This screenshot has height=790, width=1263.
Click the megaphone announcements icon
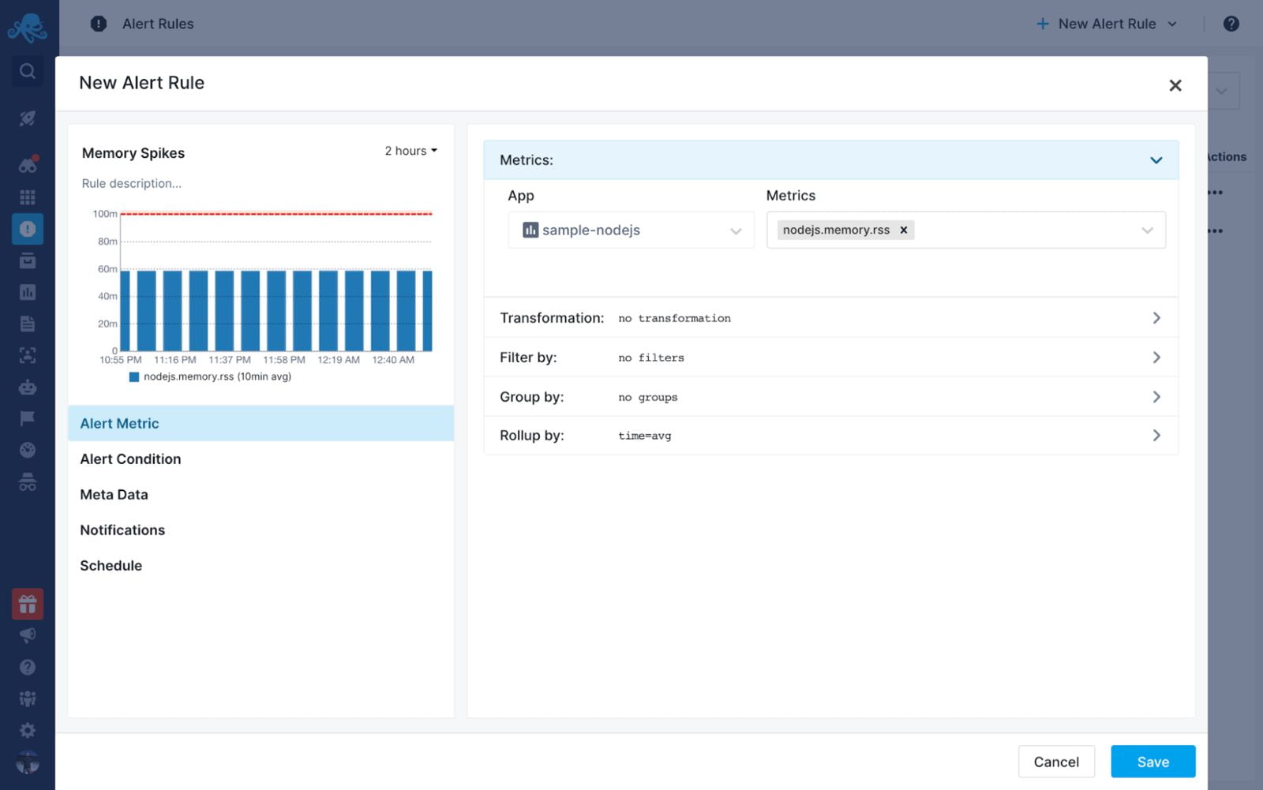(x=28, y=635)
